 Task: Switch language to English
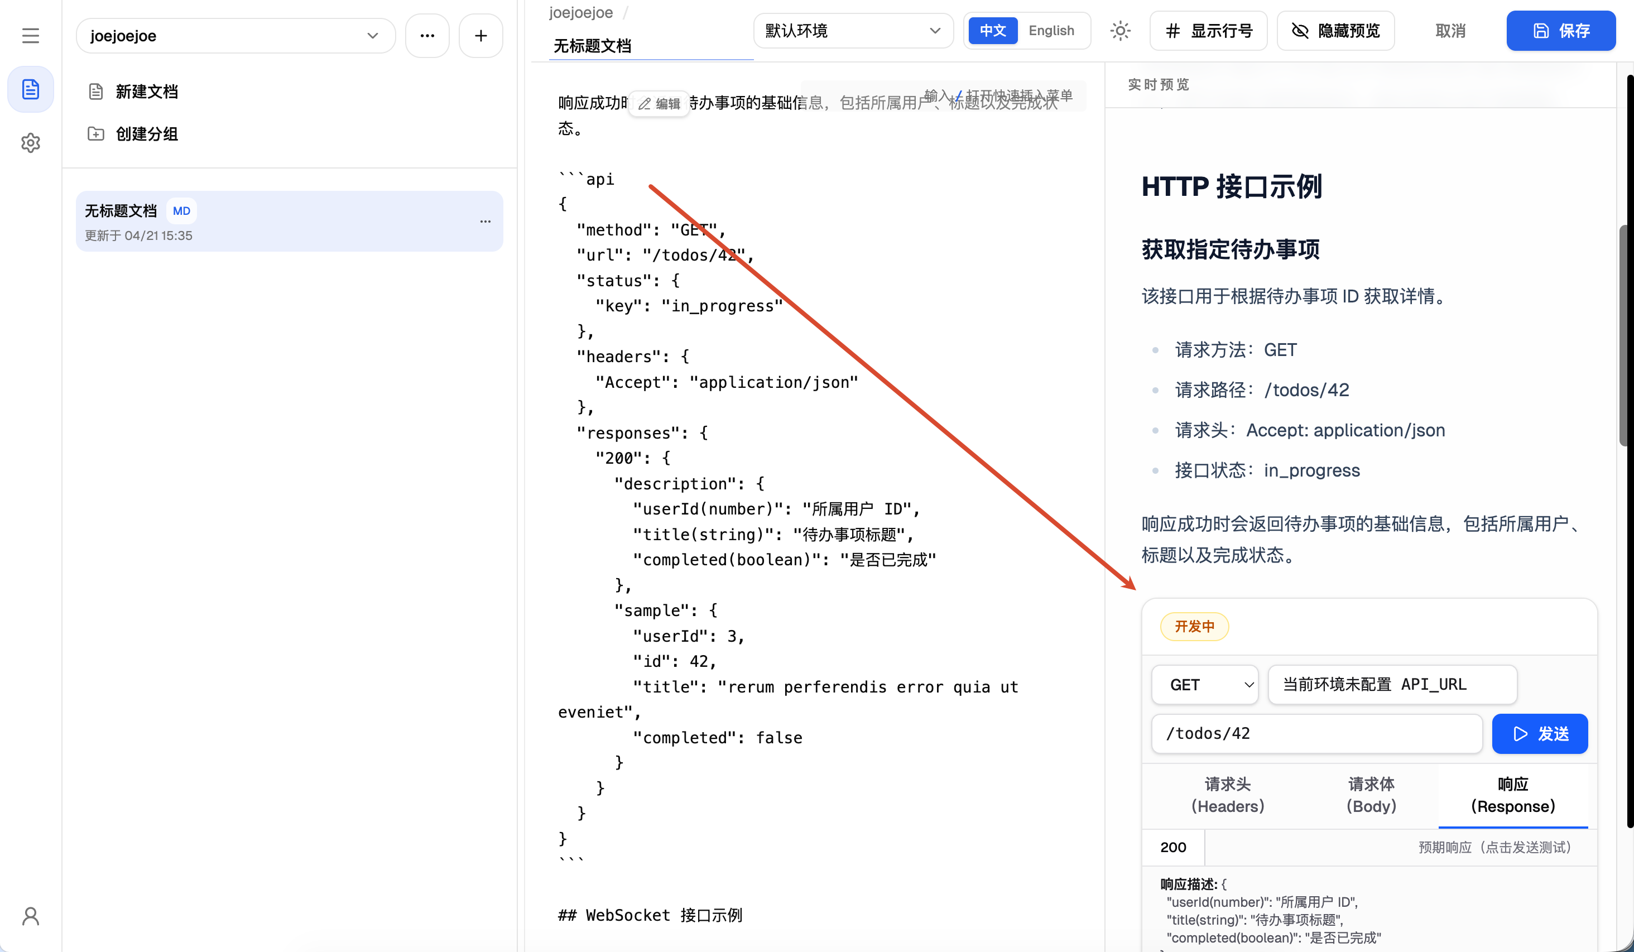click(1051, 31)
